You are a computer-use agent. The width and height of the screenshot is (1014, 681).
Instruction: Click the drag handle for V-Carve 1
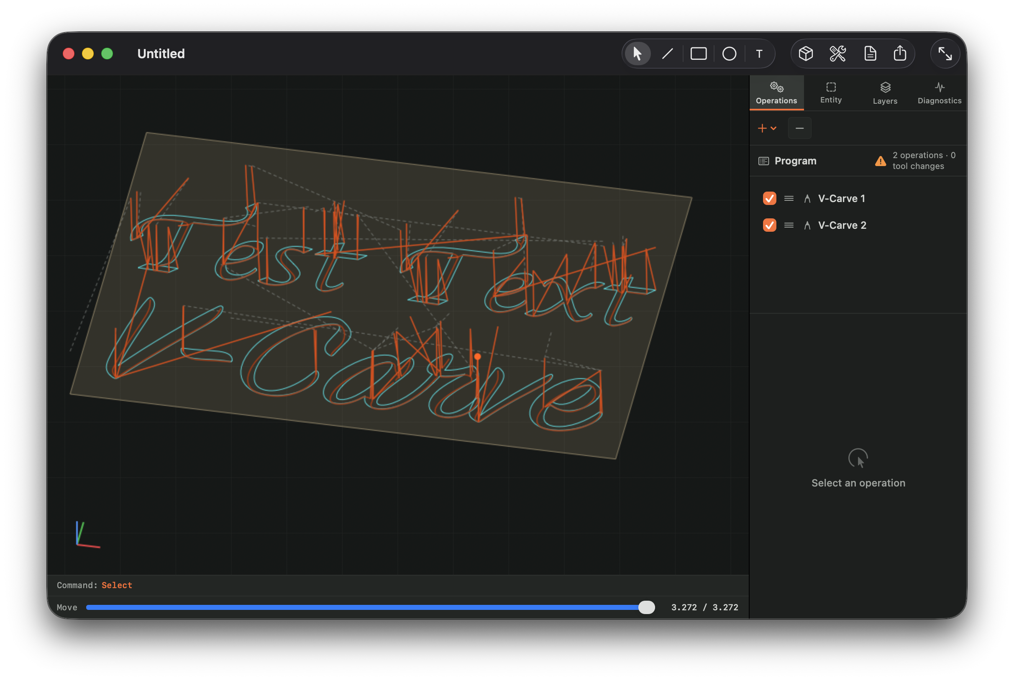pyautogui.click(x=789, y=198)
